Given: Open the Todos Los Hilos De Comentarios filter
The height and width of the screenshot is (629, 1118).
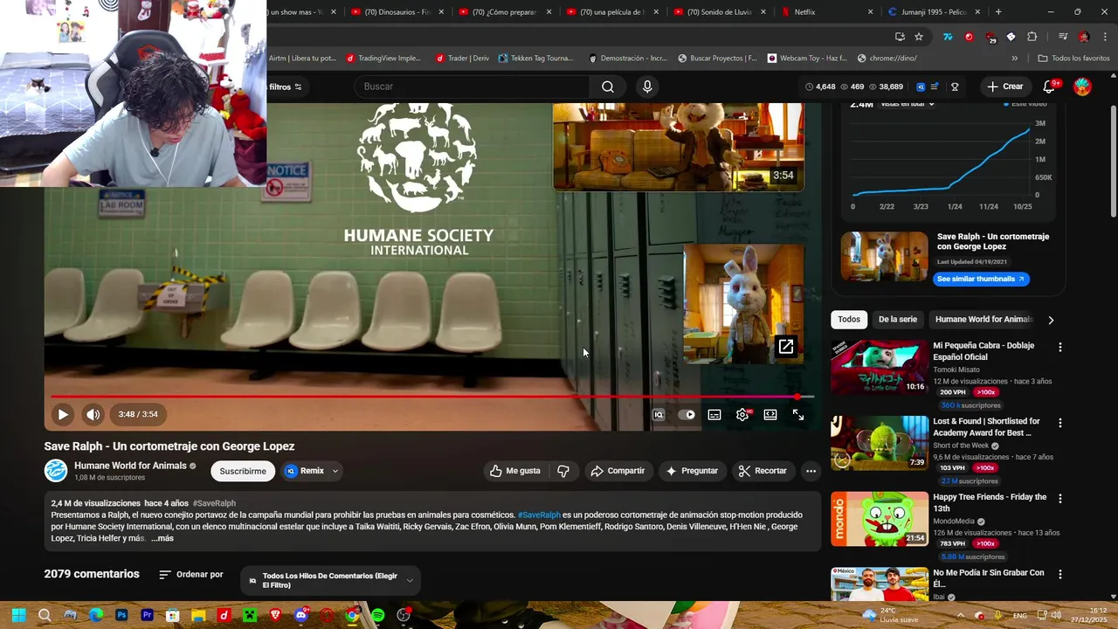Looking at the screenshot, I should coord(329,580).
